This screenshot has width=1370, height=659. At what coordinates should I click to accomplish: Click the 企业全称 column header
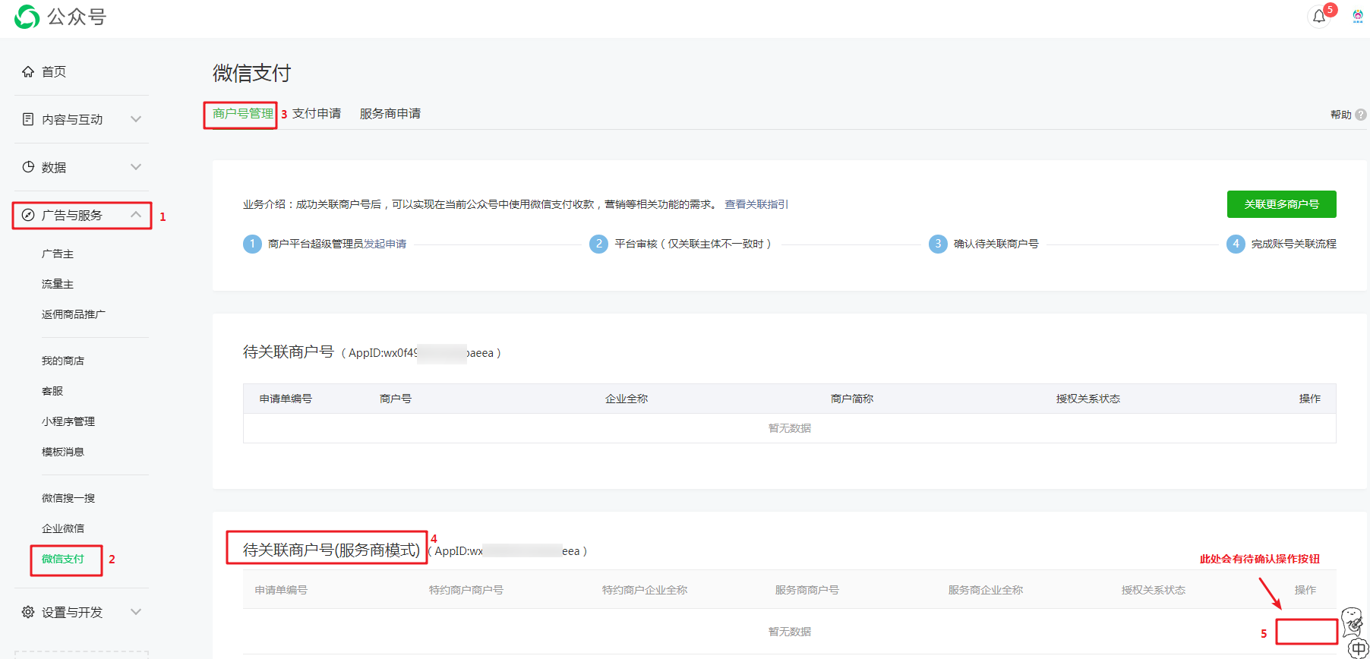627,399
